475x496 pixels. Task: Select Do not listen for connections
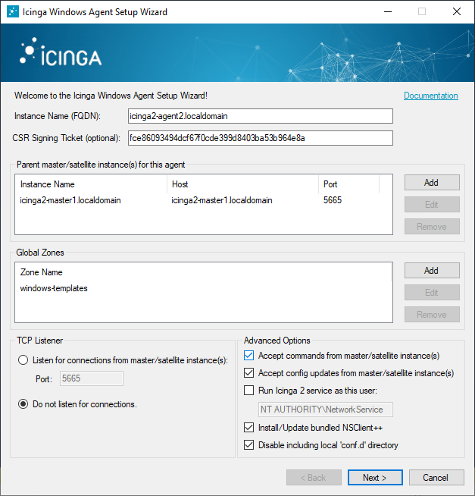coord(23,404)
